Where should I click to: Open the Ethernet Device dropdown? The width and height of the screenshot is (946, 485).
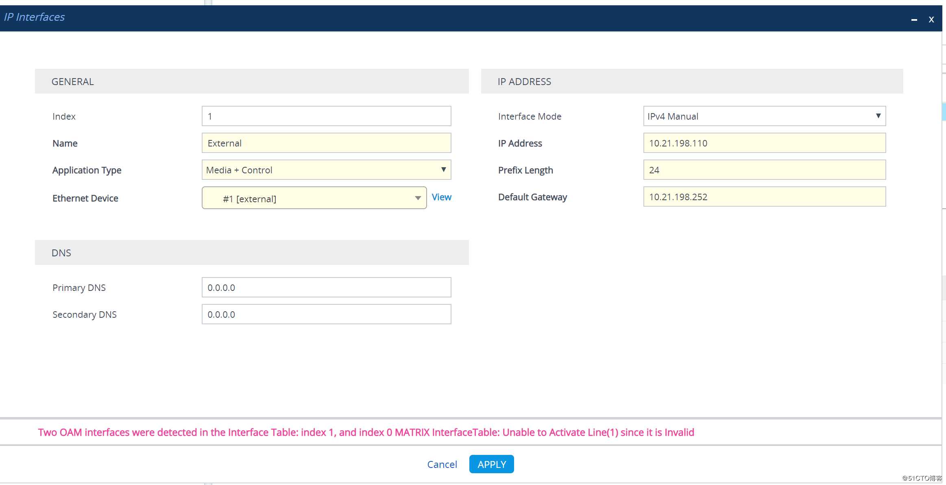pos(314,198)
